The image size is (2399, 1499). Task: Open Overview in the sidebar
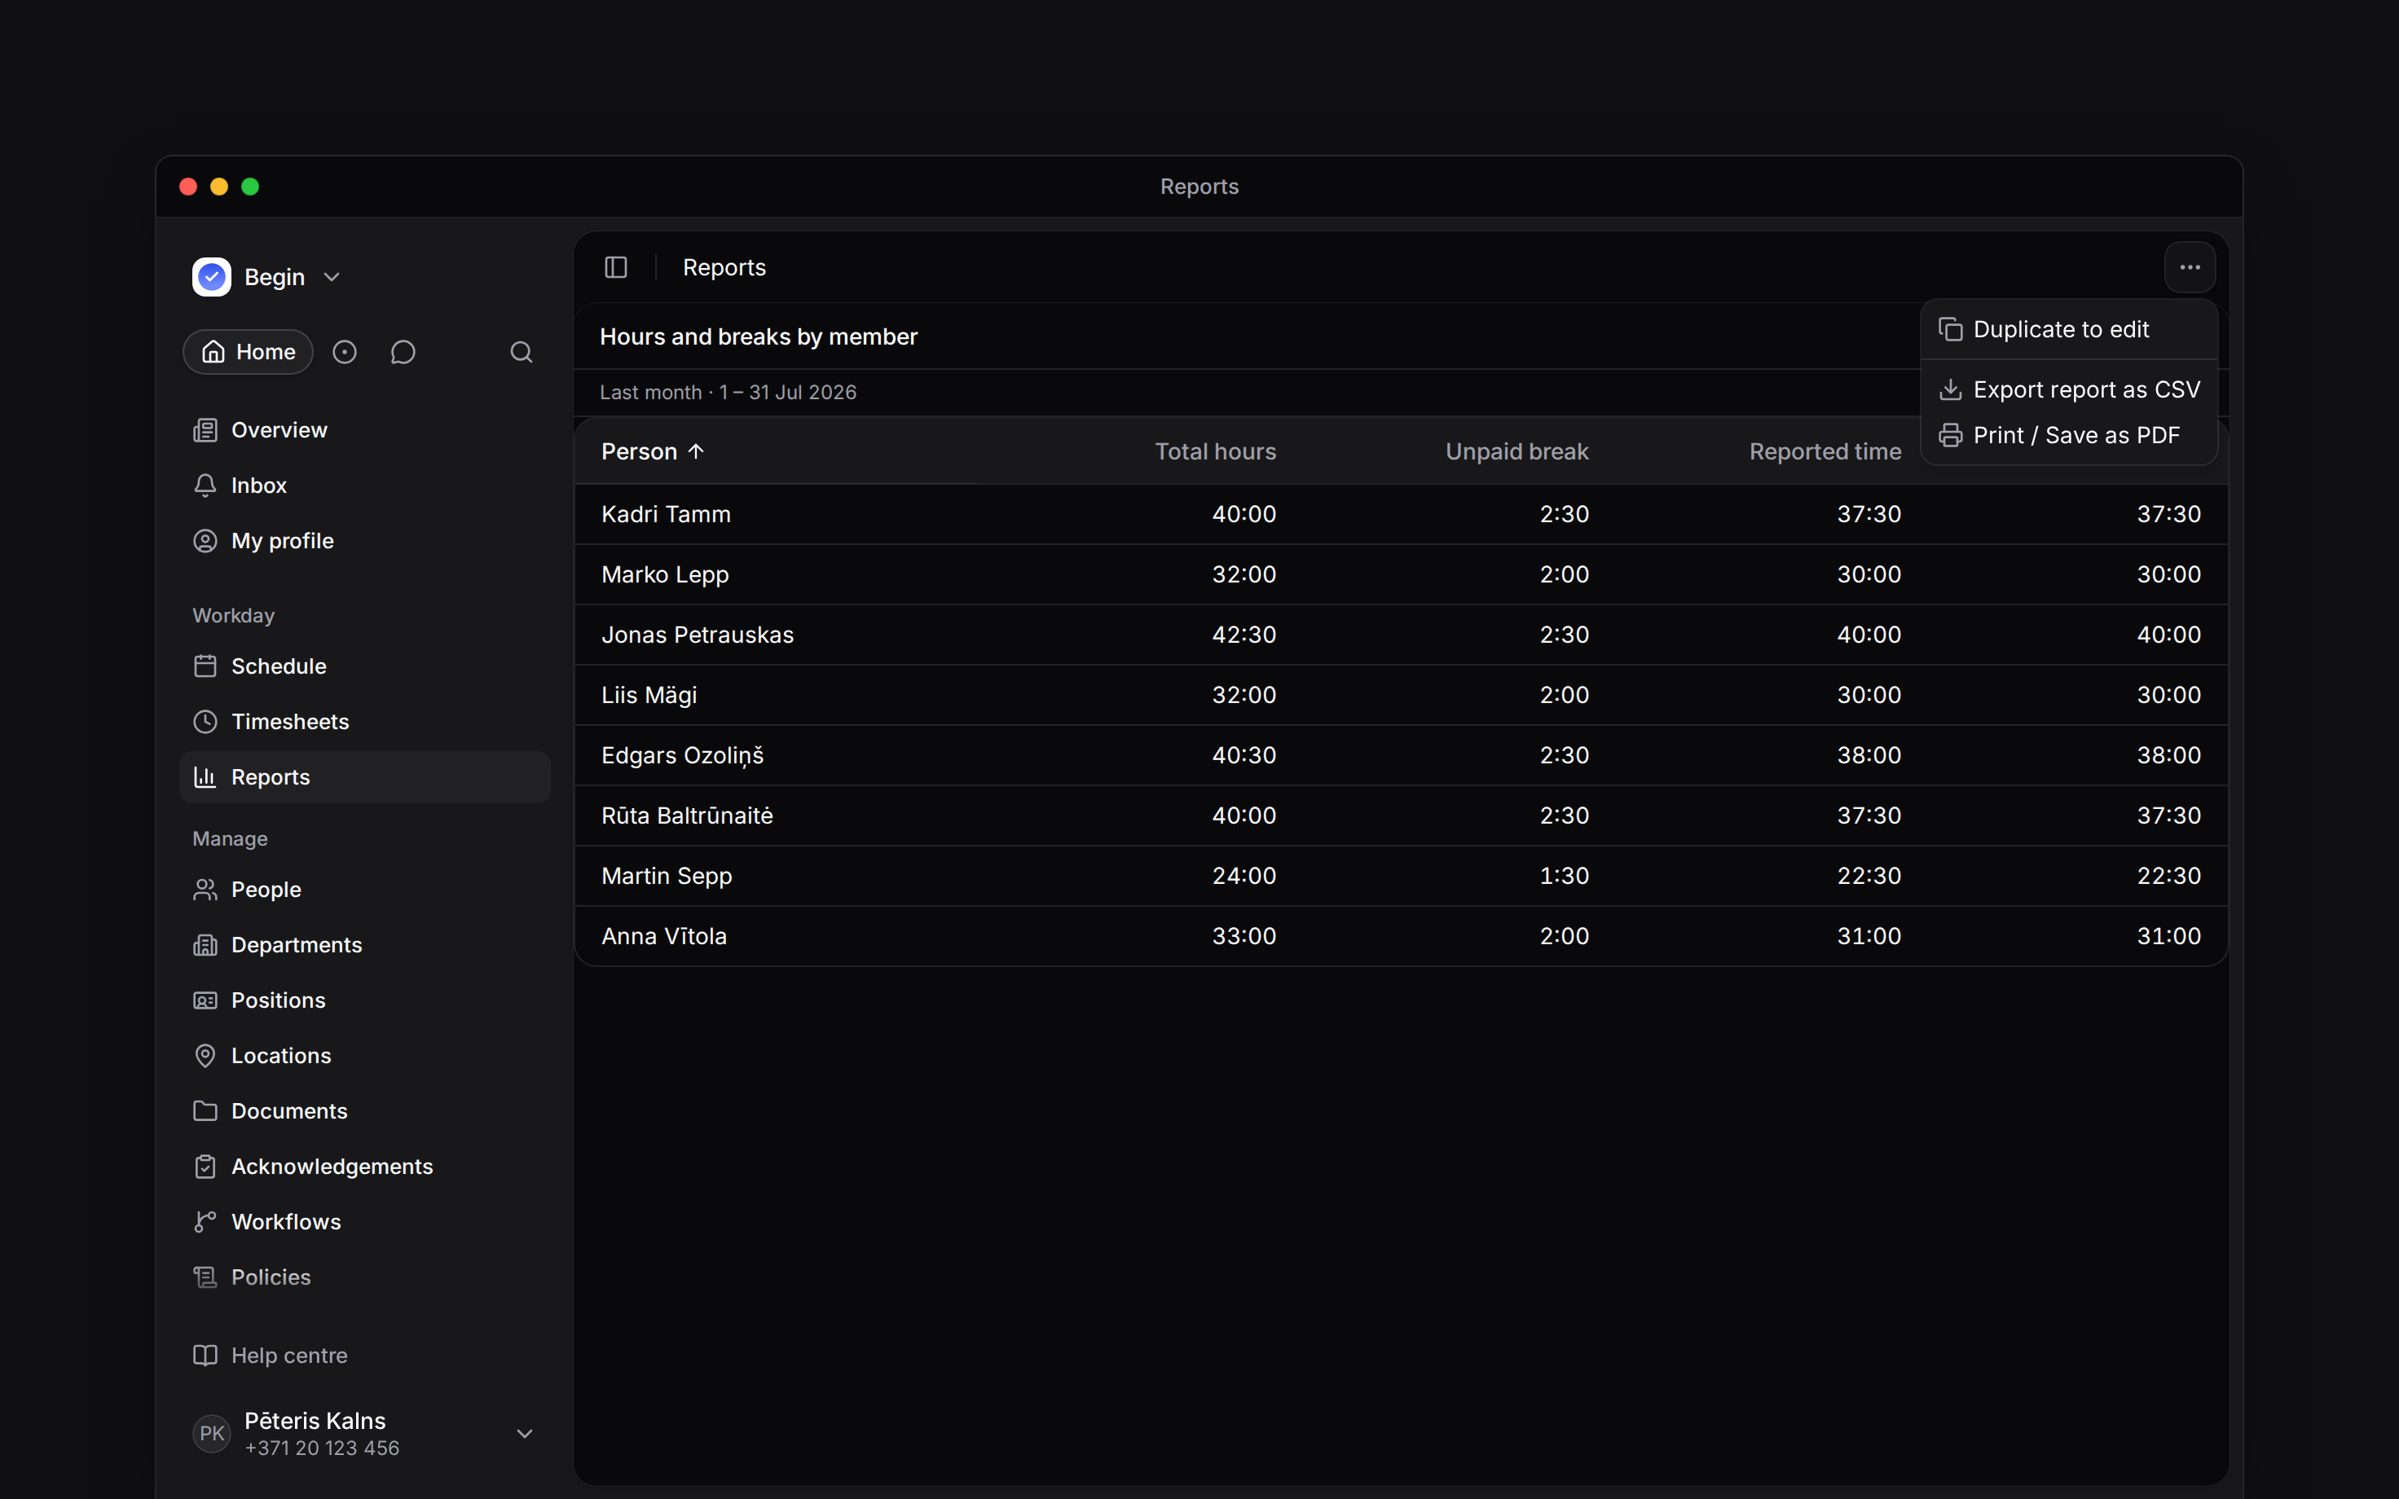pyautogui.click(x=363, y=430)
